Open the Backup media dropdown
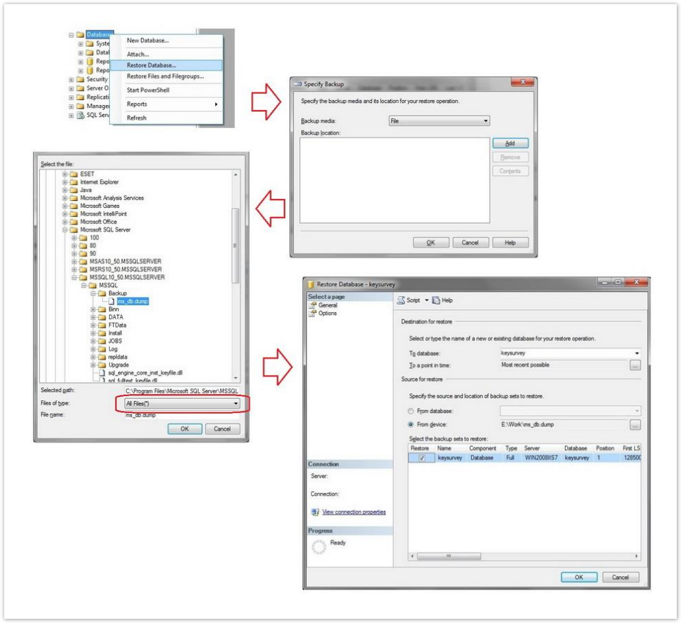 point(439,121)
